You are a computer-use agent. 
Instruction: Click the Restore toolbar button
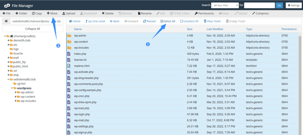(125, 13)
